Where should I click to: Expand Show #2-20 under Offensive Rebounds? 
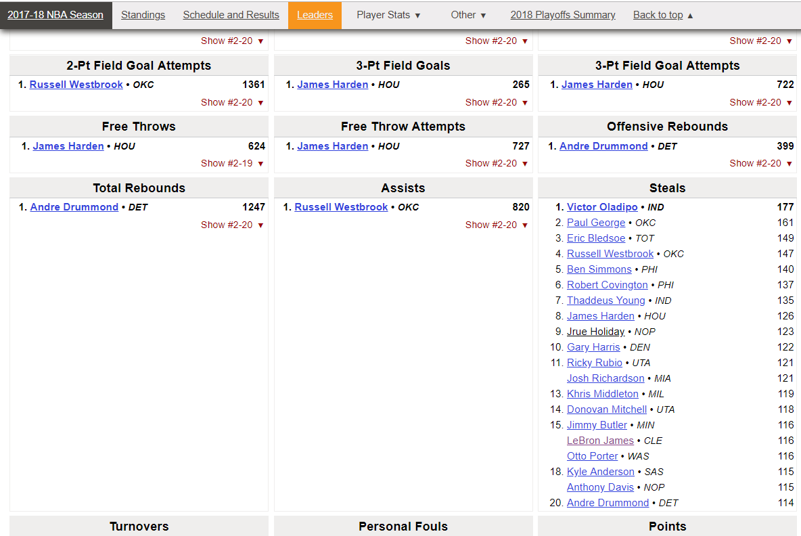[761, 163]
